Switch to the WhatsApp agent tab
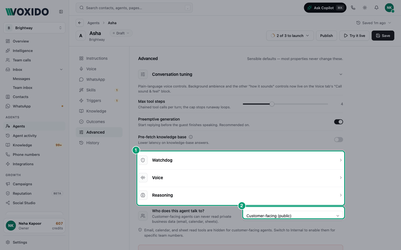 click(x=99, y=79)
